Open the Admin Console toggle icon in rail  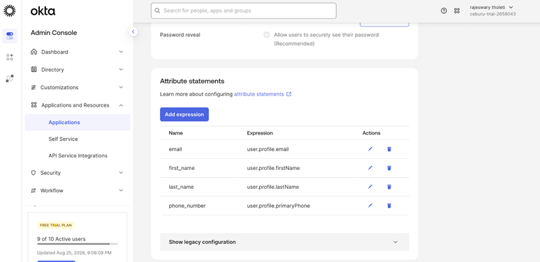(10, 36)
